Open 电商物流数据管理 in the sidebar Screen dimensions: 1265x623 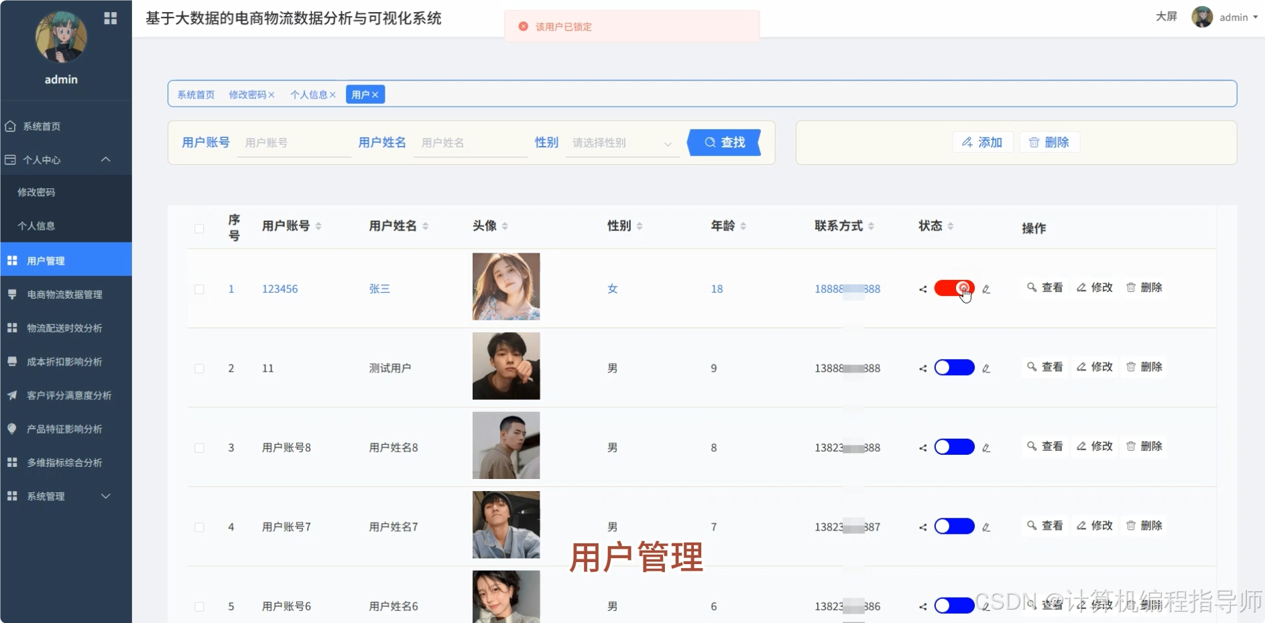[66, 294]
